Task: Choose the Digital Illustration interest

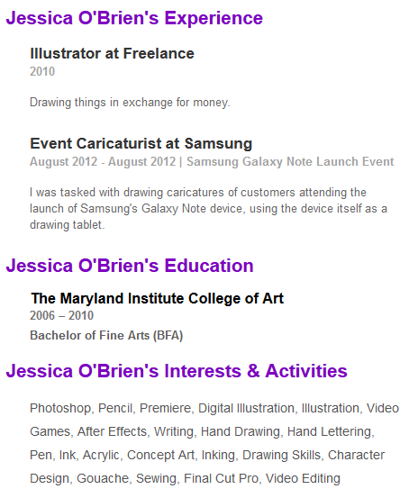Action: 246,409
